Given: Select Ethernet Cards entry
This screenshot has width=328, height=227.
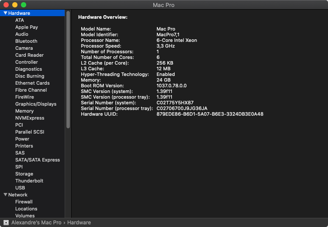Looking at the screenshot, I should click(32, 83).
